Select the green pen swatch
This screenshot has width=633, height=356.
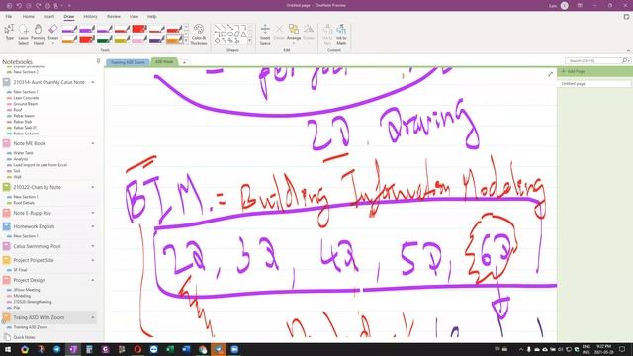point(104,40)
